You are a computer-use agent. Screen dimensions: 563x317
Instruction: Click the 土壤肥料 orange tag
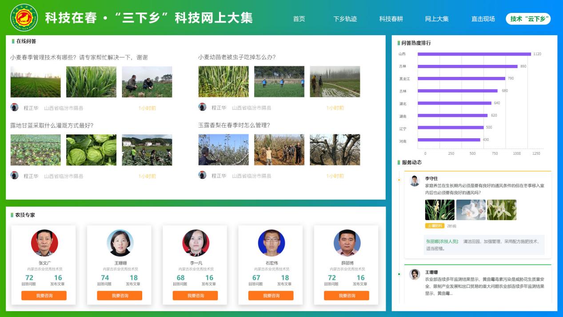(435, 226)
